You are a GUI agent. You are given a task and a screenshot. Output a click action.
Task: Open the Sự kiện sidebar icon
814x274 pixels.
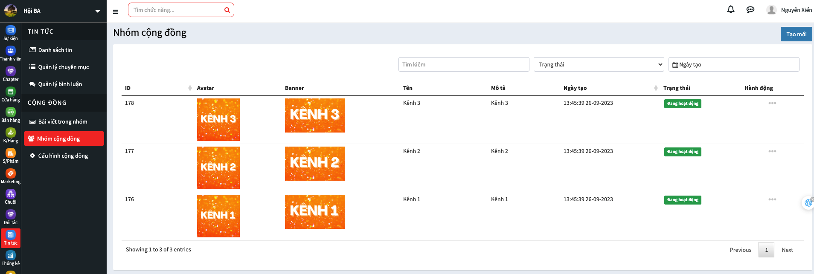(11, 33)
